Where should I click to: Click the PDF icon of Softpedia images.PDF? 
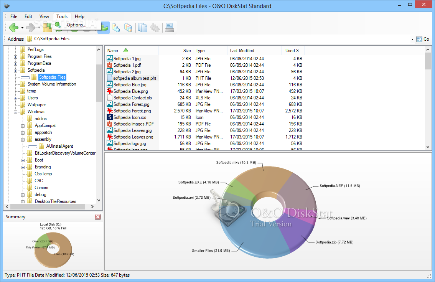tap(110, 124)
